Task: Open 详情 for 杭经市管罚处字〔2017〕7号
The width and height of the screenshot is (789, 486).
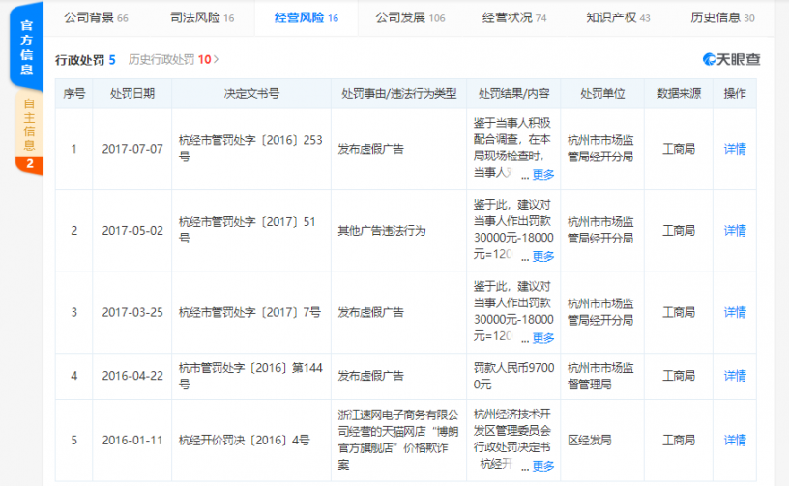Action: coord(735,313)
